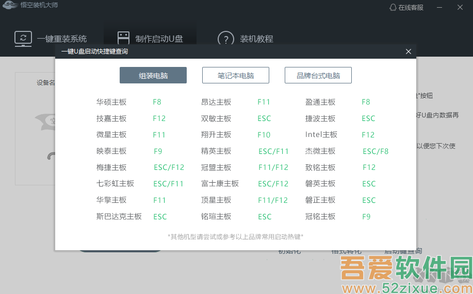The image size is (473, 294).
Task: Click the 斯巴达克主板 entry
Action: [119, 216]
